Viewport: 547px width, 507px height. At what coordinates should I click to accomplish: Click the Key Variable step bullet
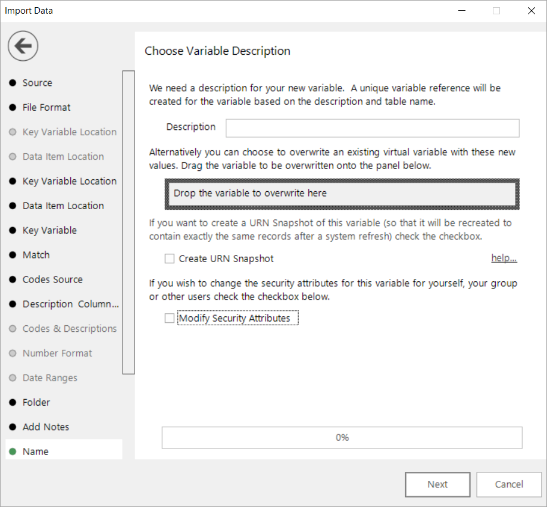point(12,230)
